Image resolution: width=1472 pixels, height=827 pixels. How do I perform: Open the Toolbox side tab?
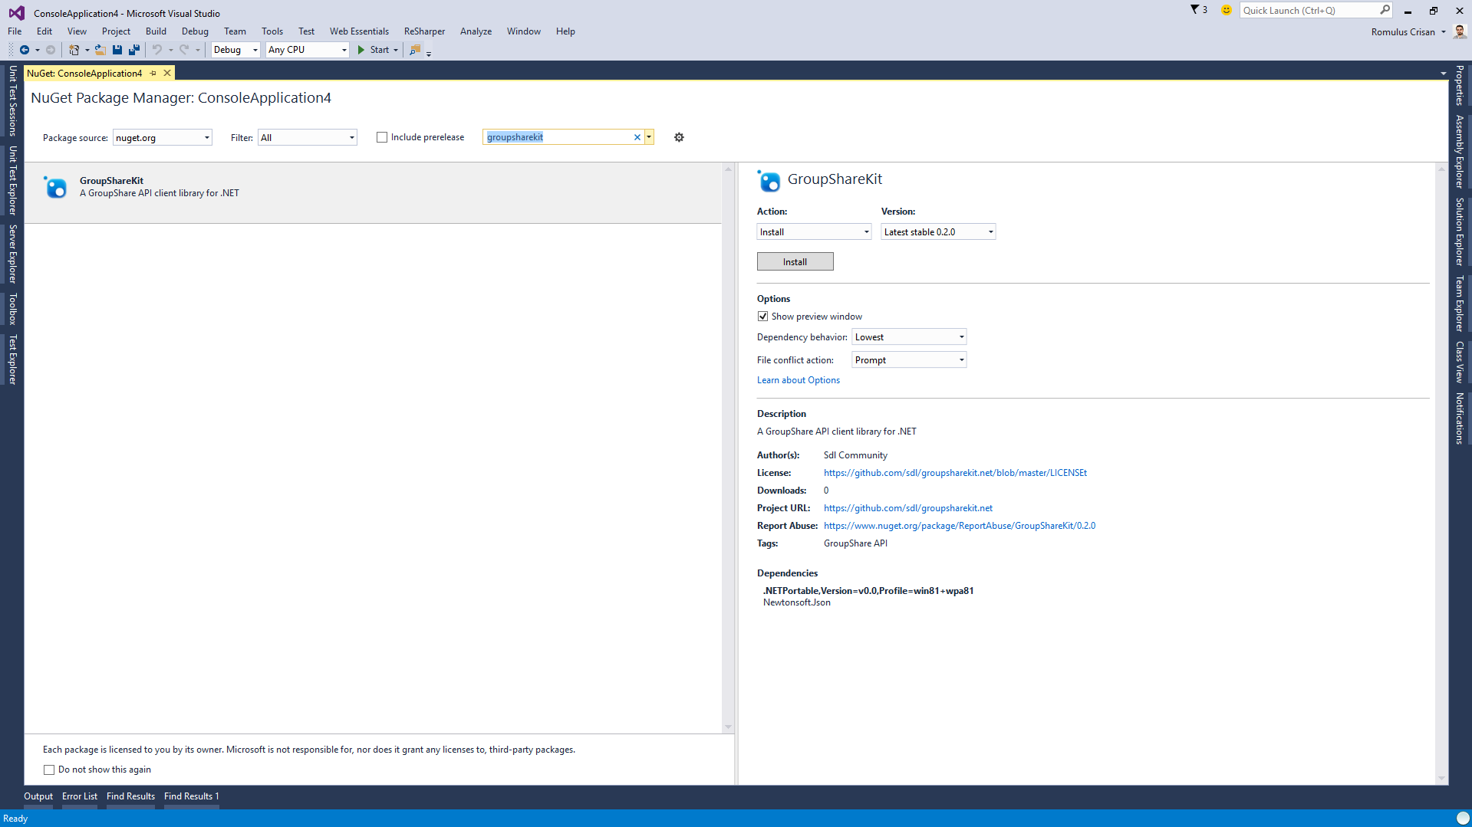(x=13, y=309)
